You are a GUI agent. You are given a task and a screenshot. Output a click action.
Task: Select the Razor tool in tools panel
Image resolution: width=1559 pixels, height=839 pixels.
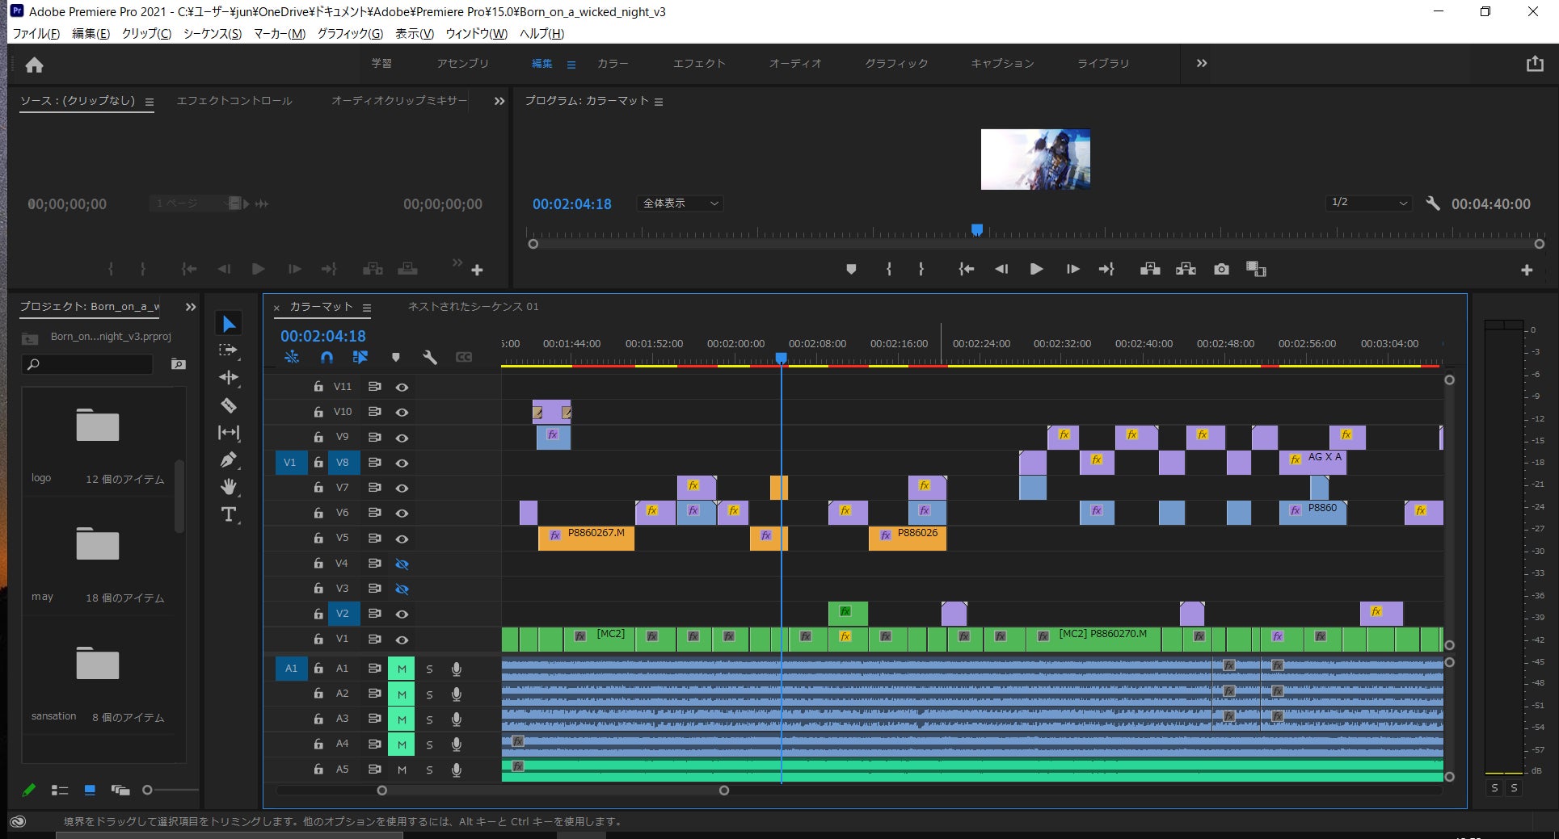229,405
